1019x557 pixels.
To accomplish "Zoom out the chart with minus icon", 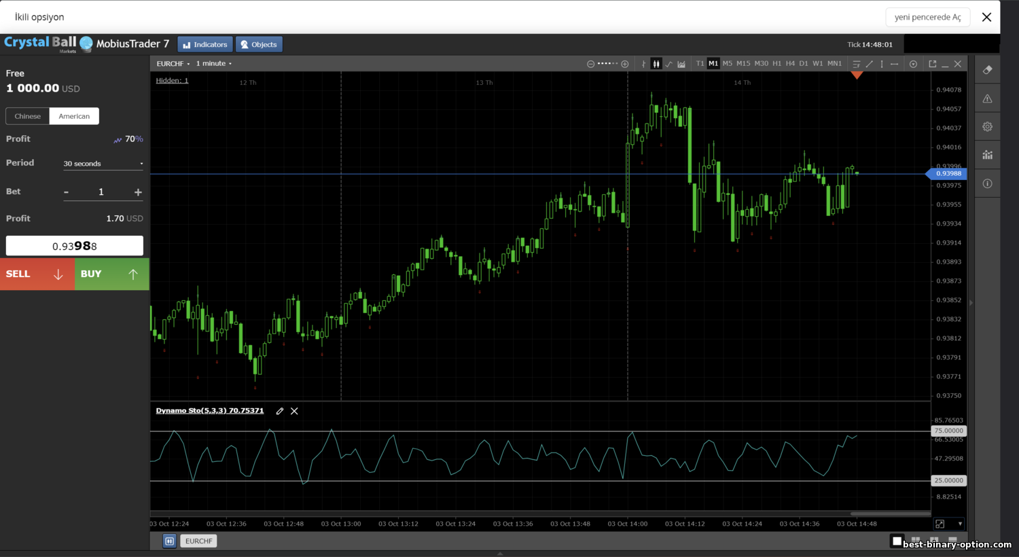I will (590, 64).
